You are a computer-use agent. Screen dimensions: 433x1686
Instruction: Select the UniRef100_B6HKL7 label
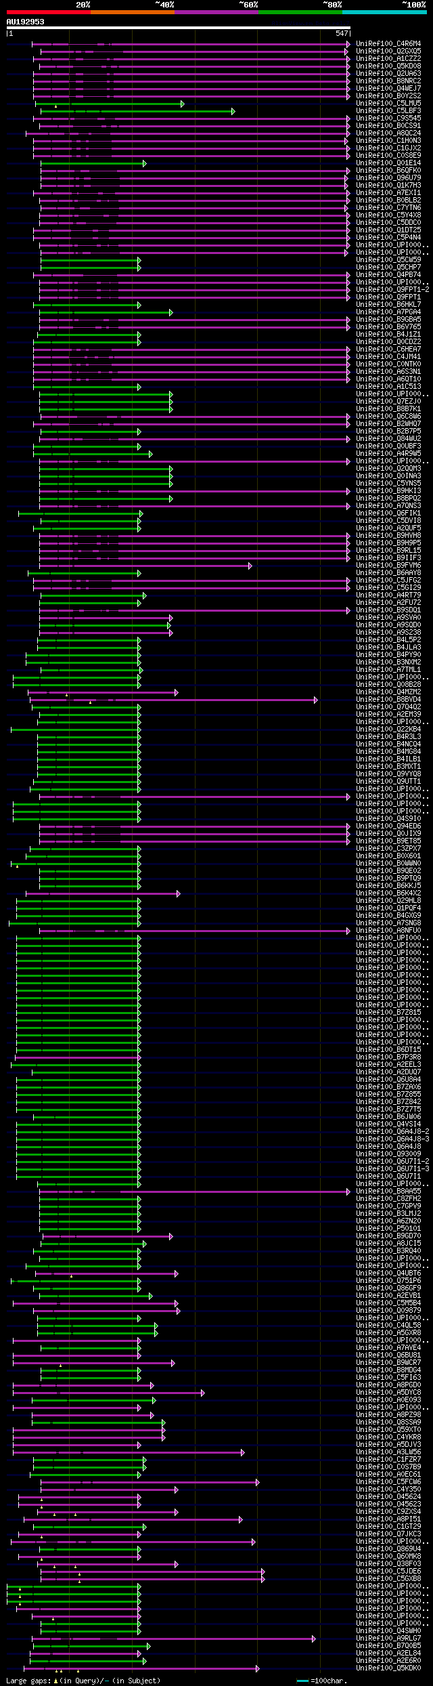click(x=388, y=305)
